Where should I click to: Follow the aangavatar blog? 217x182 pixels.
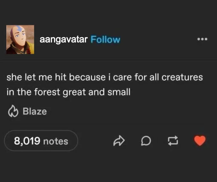[x=105, y=39]
